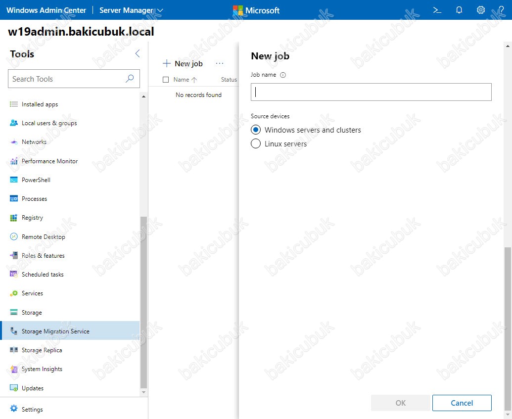Click the Updates icon
The height and width of the screenshot is (419, 512).
[x=14, y=388]
